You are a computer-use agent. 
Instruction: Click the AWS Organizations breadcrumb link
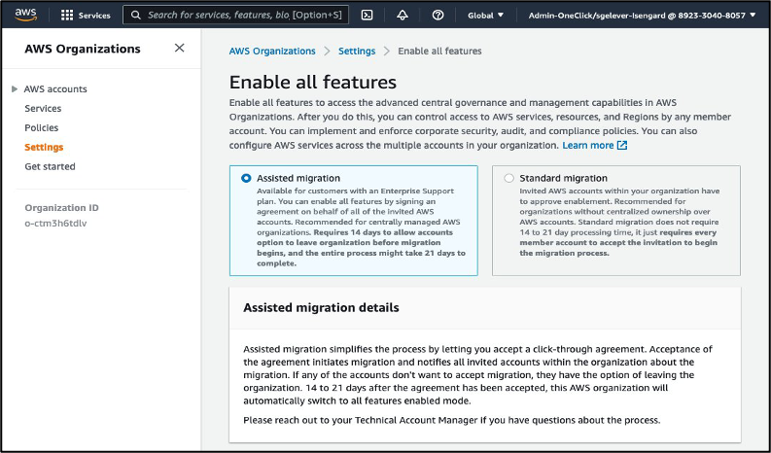[272, 52]
